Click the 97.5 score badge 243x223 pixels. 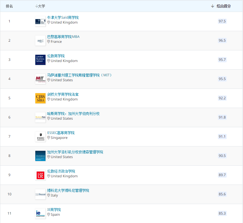pos(222,21)
